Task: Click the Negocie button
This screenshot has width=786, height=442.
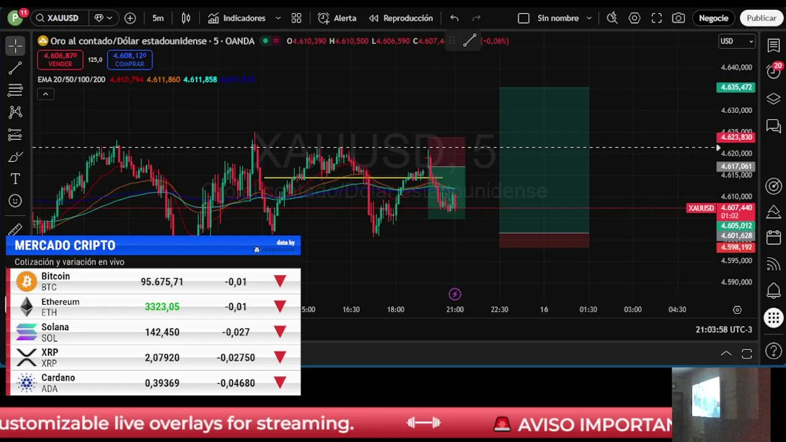Action: pyautogui.click(x=714, y=18)
